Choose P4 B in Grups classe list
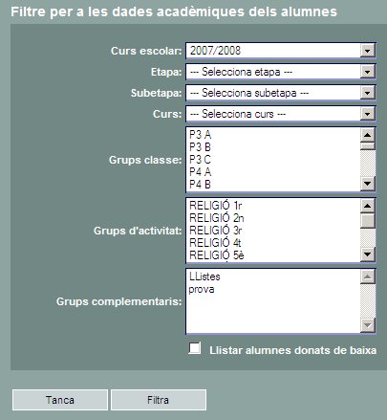The image size is (387, 420). [273, 185]
